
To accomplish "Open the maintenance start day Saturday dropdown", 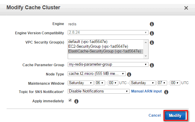I will 81,83.
